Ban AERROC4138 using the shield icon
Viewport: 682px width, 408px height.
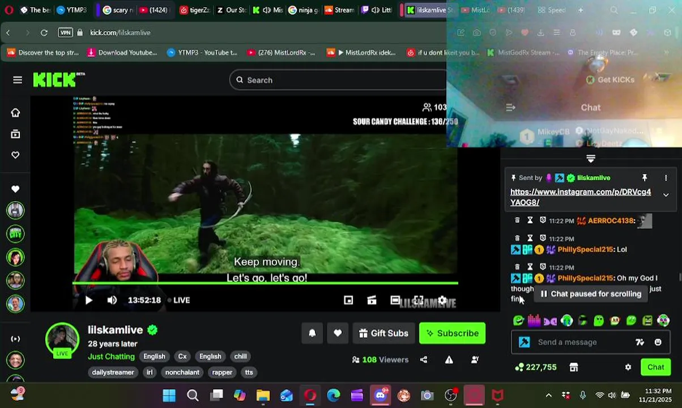[543, 220]
